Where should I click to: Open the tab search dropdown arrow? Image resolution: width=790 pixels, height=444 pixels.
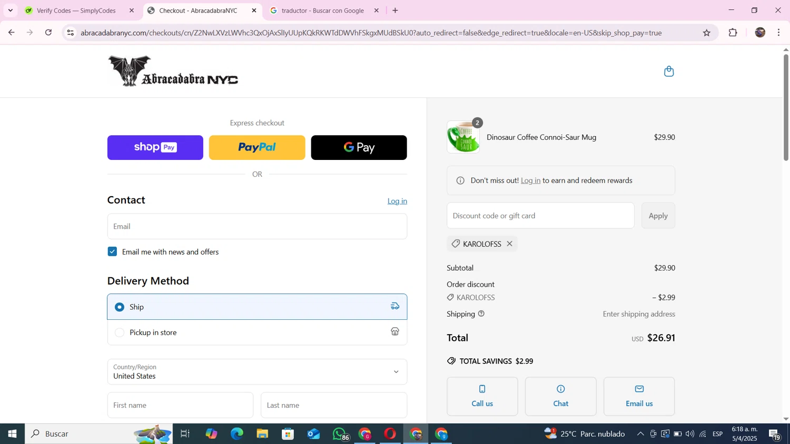tap(10, 11)
